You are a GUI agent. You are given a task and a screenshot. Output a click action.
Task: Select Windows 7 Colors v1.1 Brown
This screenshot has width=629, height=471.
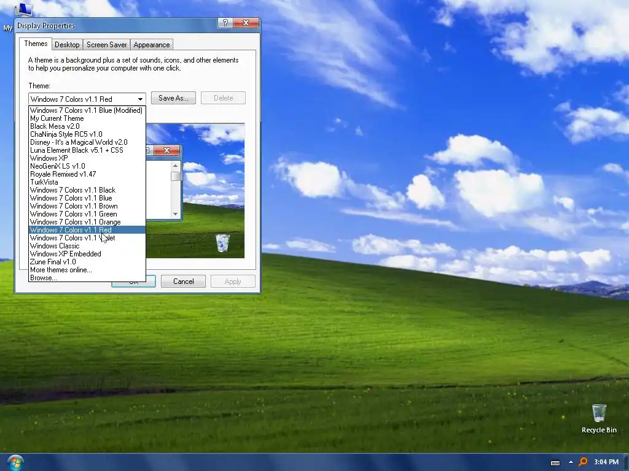click(87, 206)
